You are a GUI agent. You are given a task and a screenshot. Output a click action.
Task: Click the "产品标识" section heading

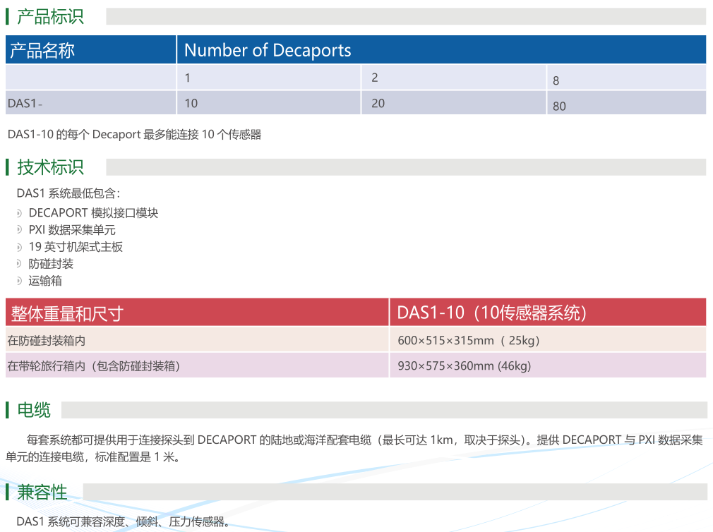pyautogui.click(x=50, y=17)
